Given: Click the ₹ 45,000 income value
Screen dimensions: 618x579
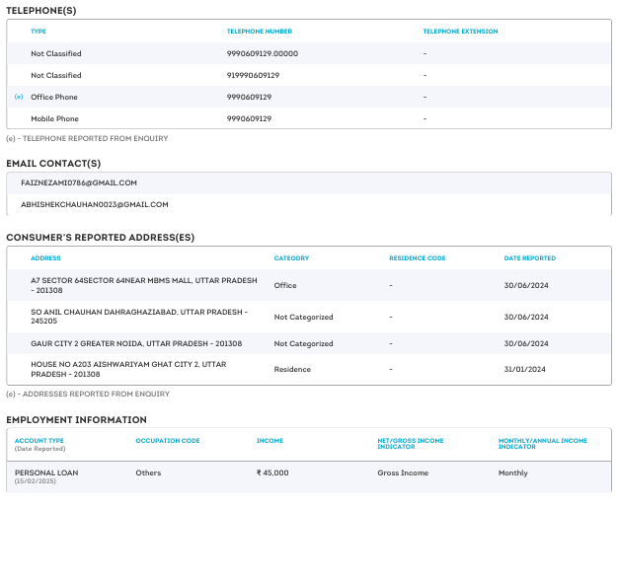Looking at the screenshot, I should pyautogui.click(x=272, y=473).
